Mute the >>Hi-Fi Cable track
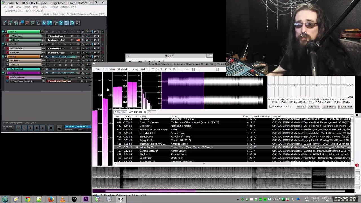The width and height of the screenshot is (361, 203). (x=95, y=48)
